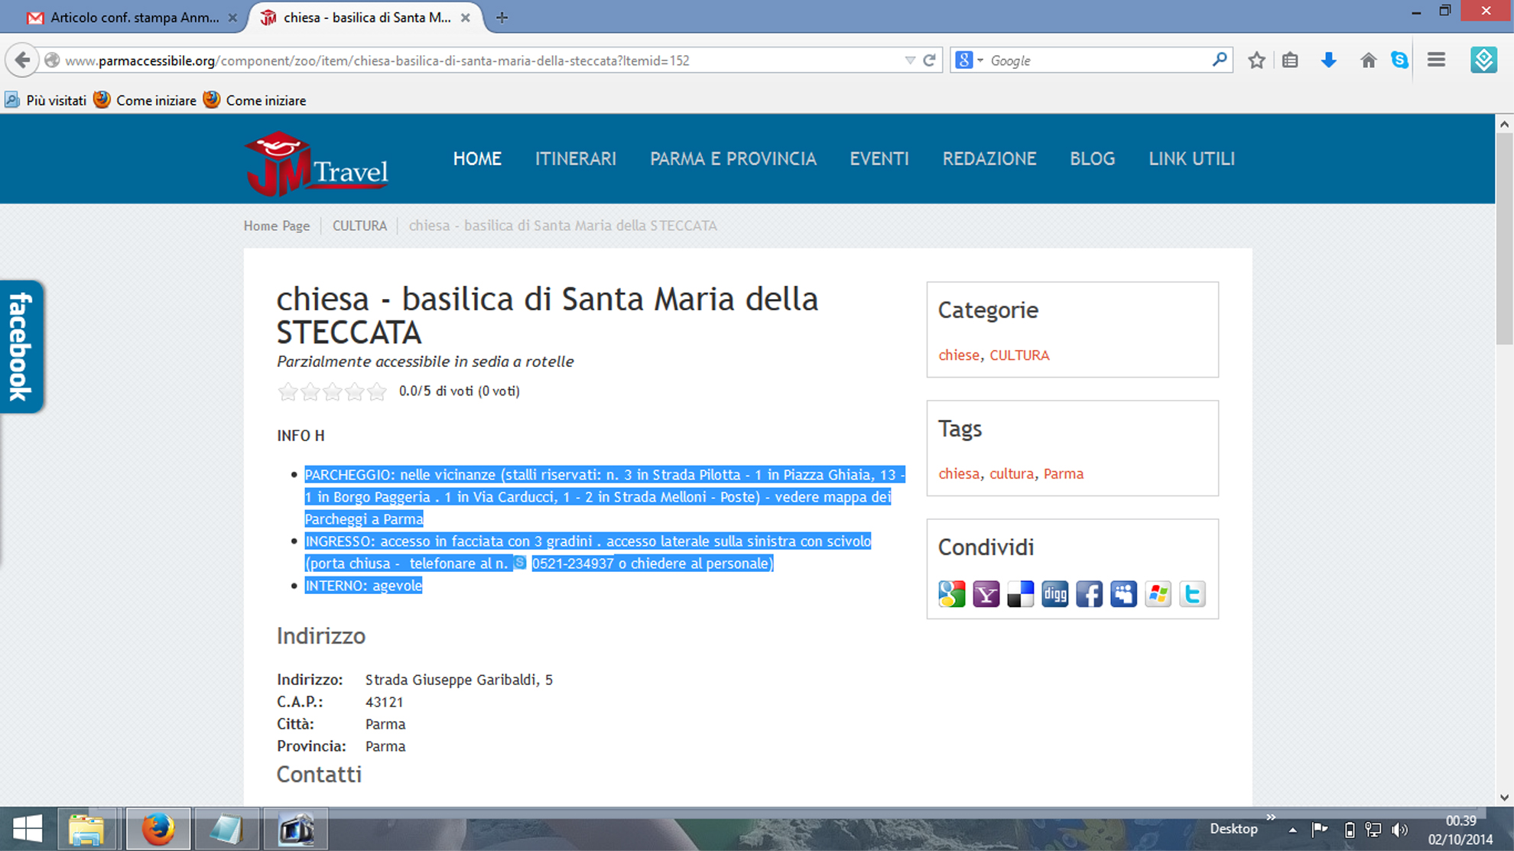Image resolution: width=1514 pixels, height=851 pixels.
Task: Give a three-star rating
Action: pos(332,391)
